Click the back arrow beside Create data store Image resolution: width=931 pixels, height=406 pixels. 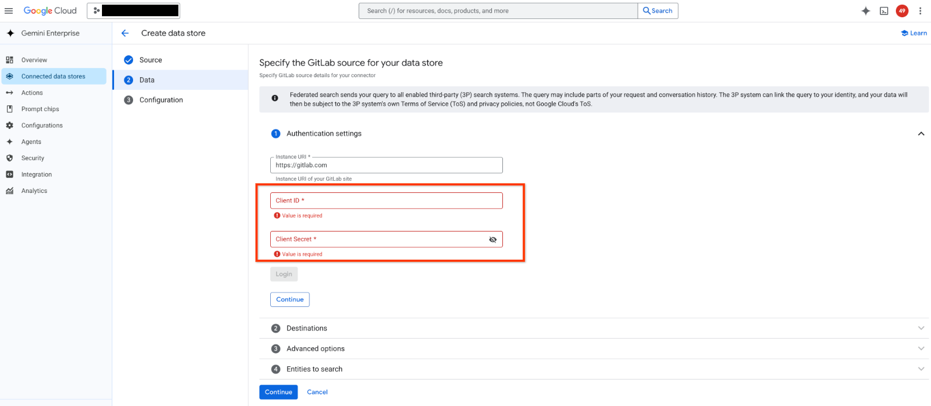tap(125, 33)
